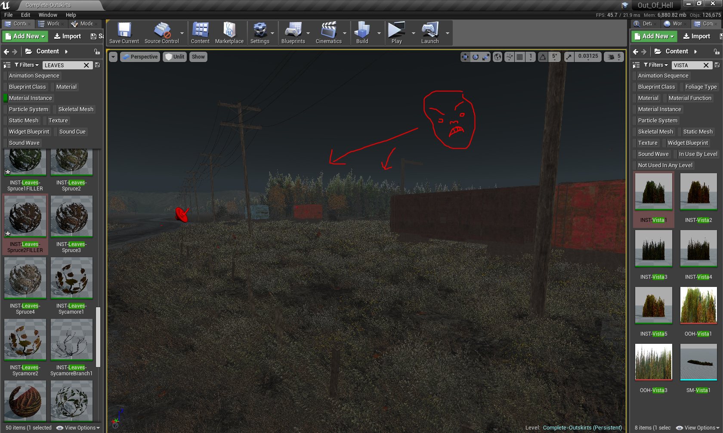Open the scale snap value 0.03125 dropdown
Screen dimensions: 723x433
[588, 56]
